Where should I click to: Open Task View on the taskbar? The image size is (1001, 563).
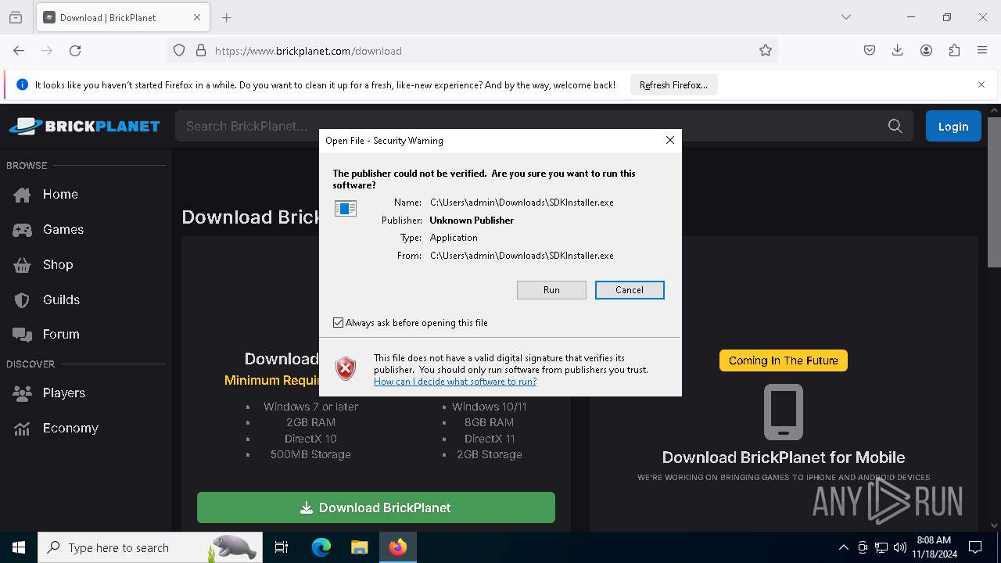[x=282, y=547]
